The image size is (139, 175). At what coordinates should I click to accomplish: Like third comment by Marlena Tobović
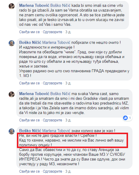tap(29, 120)
